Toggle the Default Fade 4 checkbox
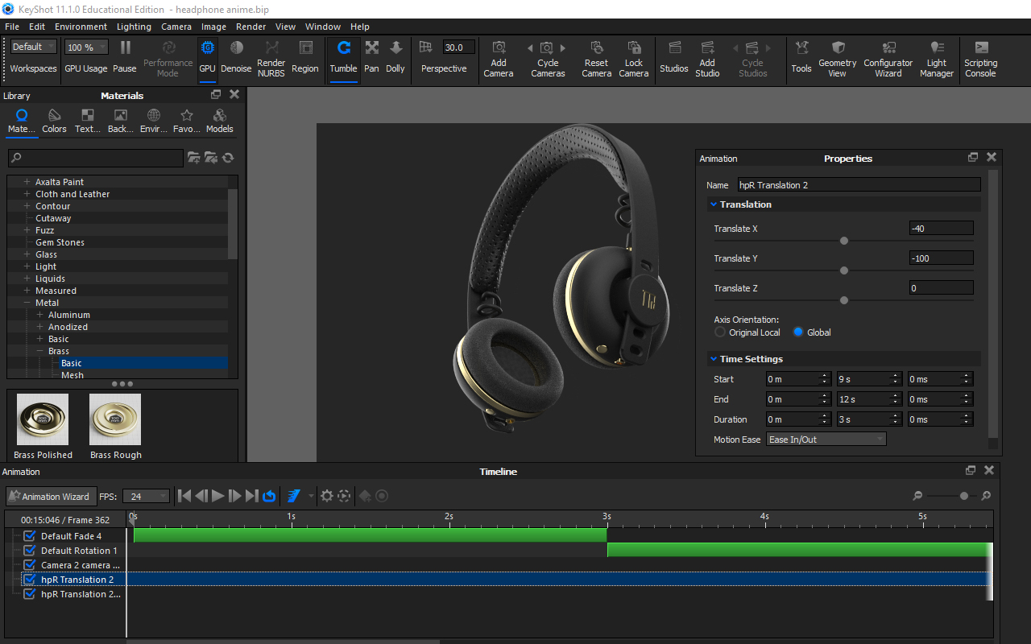1031x644 pixels. pos(30,536)
